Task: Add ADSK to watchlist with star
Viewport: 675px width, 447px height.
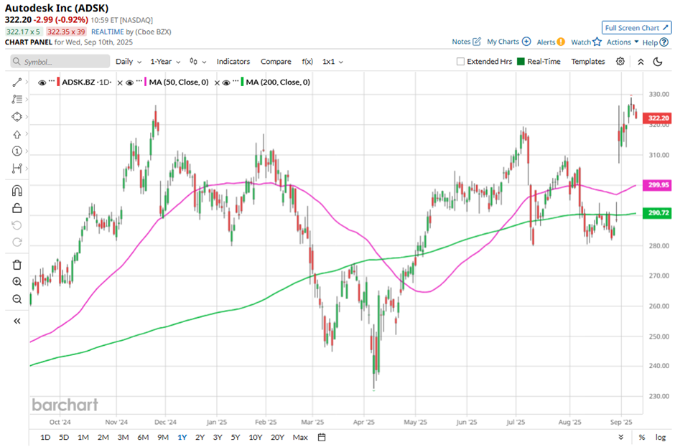Action: (x=597, y=42)
